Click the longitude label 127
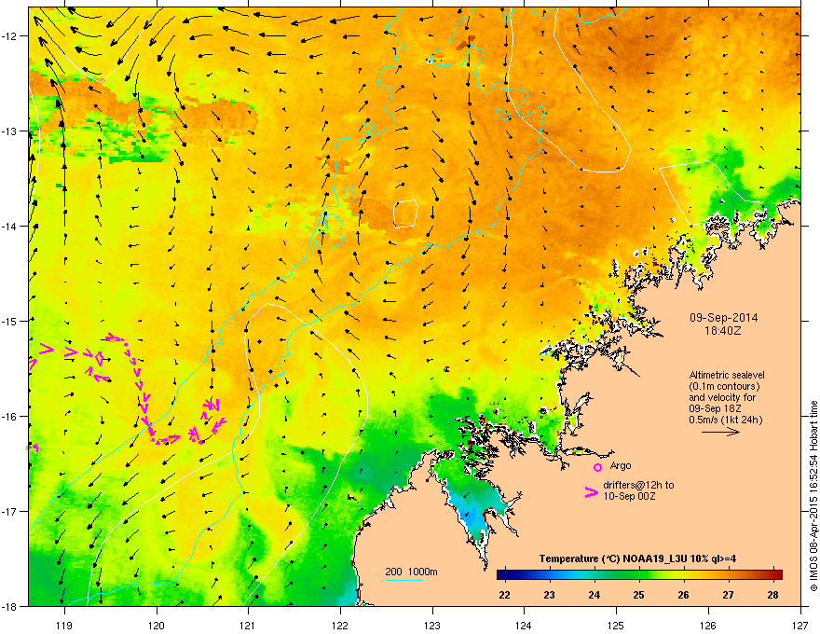The image size is (820, 634). pos(800,625)
